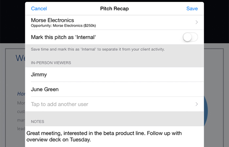Click the "Mark this pitch as 'Internal'" label
Viewport: 229px width, 147px height.
(x=63, y=37)
